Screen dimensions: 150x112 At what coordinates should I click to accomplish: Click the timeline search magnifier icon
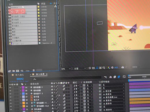coord(35,79)
